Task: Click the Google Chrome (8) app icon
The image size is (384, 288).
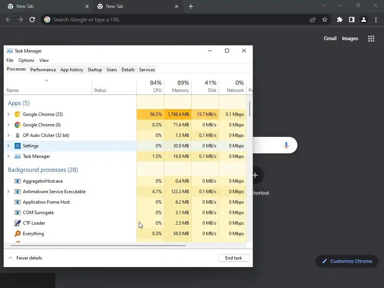Action: (17, 125)
